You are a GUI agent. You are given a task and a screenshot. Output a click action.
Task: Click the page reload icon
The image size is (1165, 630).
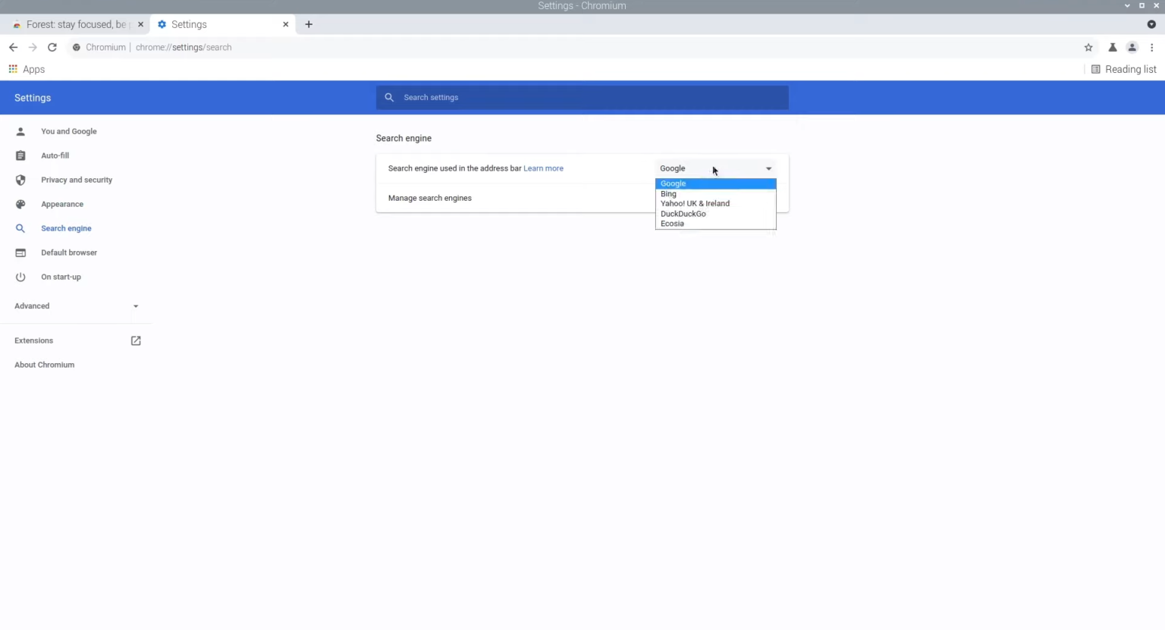coord(52,47)
